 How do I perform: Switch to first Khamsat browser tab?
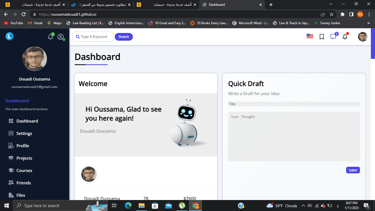[x=36, y=4]
